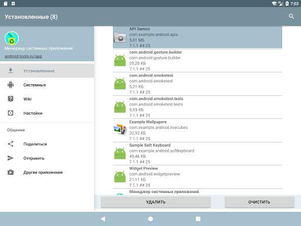Click the download icon beside Установленные

(x=11, y=71)
